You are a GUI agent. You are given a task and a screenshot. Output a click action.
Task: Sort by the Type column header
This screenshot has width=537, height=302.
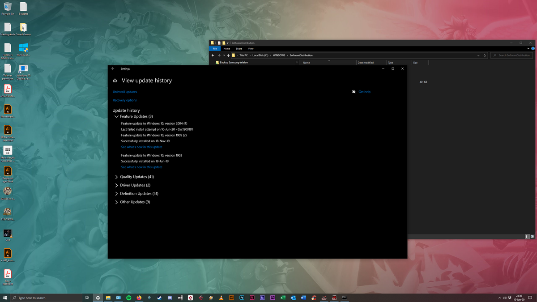coord(391,63)
